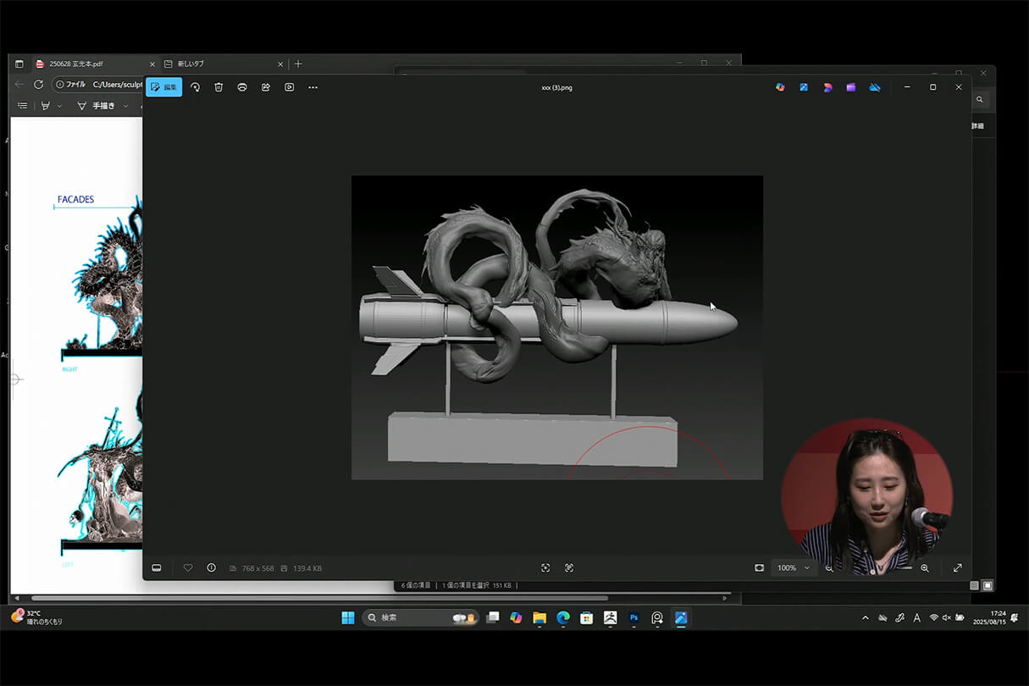Delete the image using the trash icon
This screenshot has height=686, width=1029.
click(219, 87)
